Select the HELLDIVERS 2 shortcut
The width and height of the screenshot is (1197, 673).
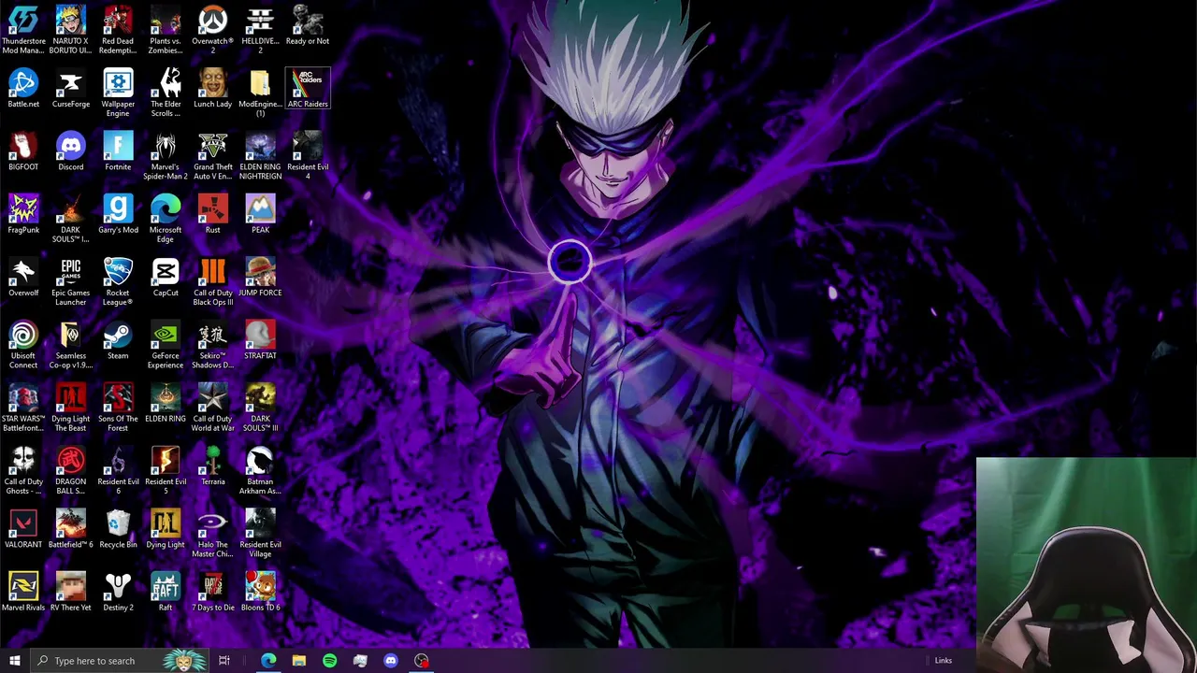click(260, 30)
